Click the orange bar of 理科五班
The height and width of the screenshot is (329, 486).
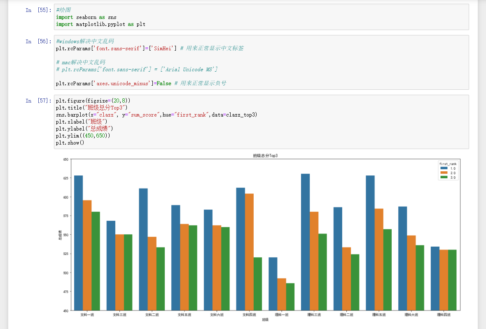379,259
